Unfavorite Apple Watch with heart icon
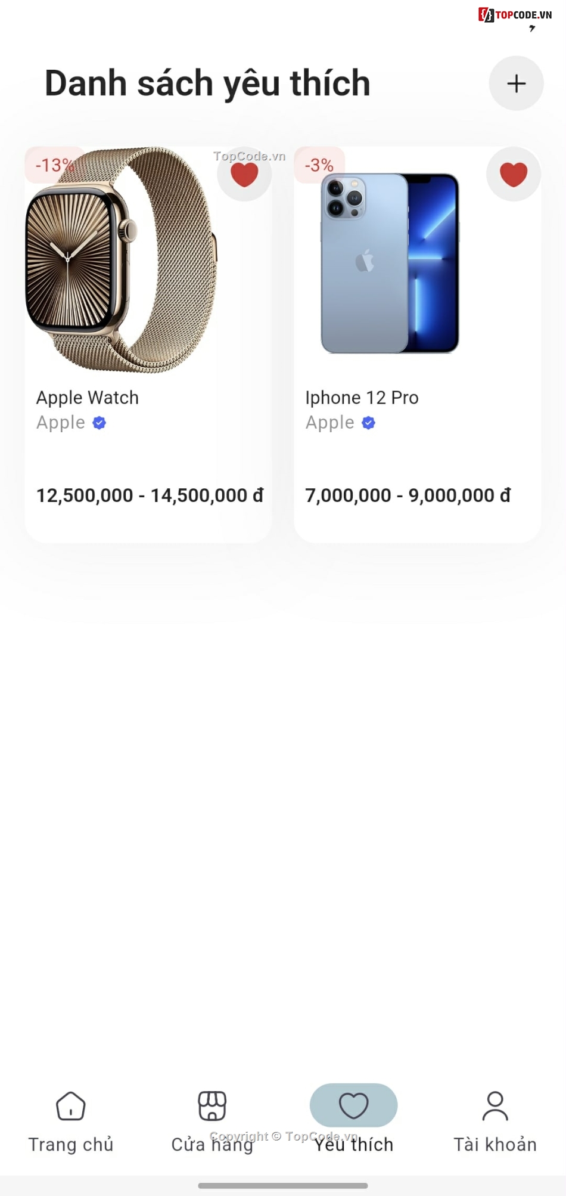The height and width of the screenshot is (1196, 566). pos(244,174)
